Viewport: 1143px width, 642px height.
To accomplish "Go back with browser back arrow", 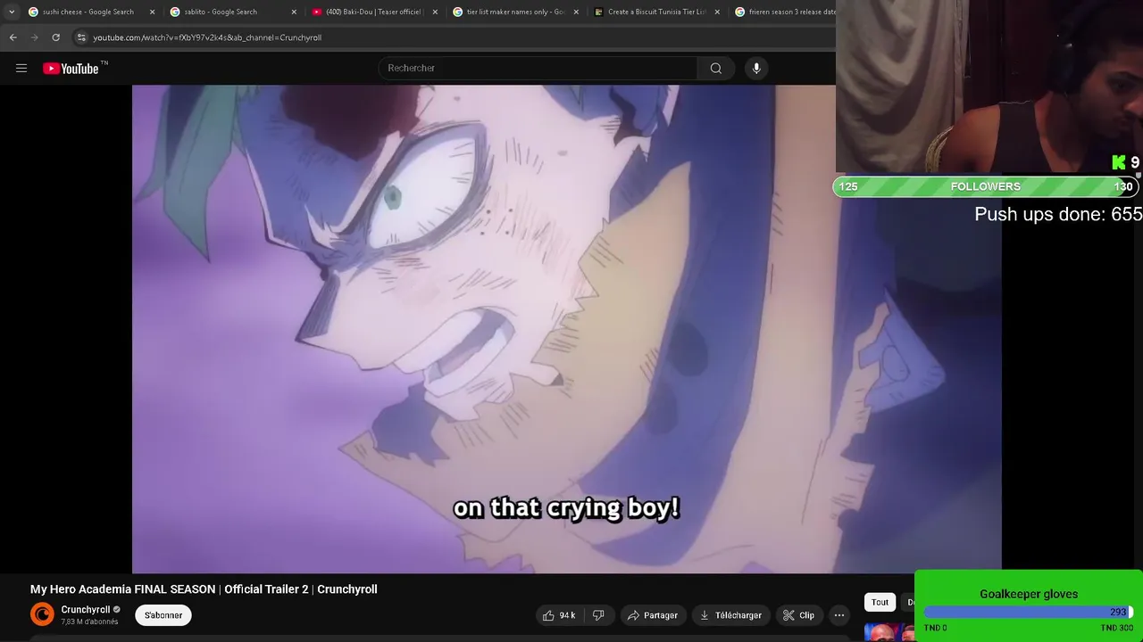I will tap(13, 37).
